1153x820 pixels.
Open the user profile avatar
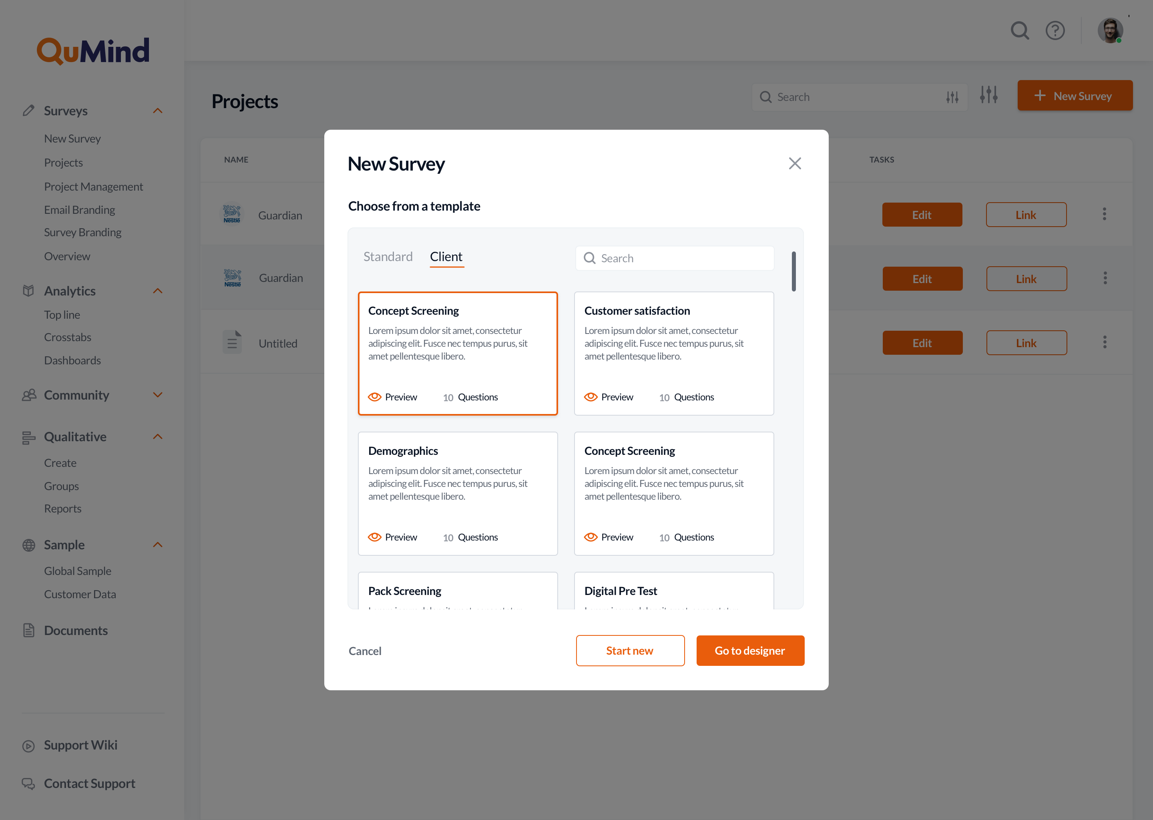tap(1110, 30)
